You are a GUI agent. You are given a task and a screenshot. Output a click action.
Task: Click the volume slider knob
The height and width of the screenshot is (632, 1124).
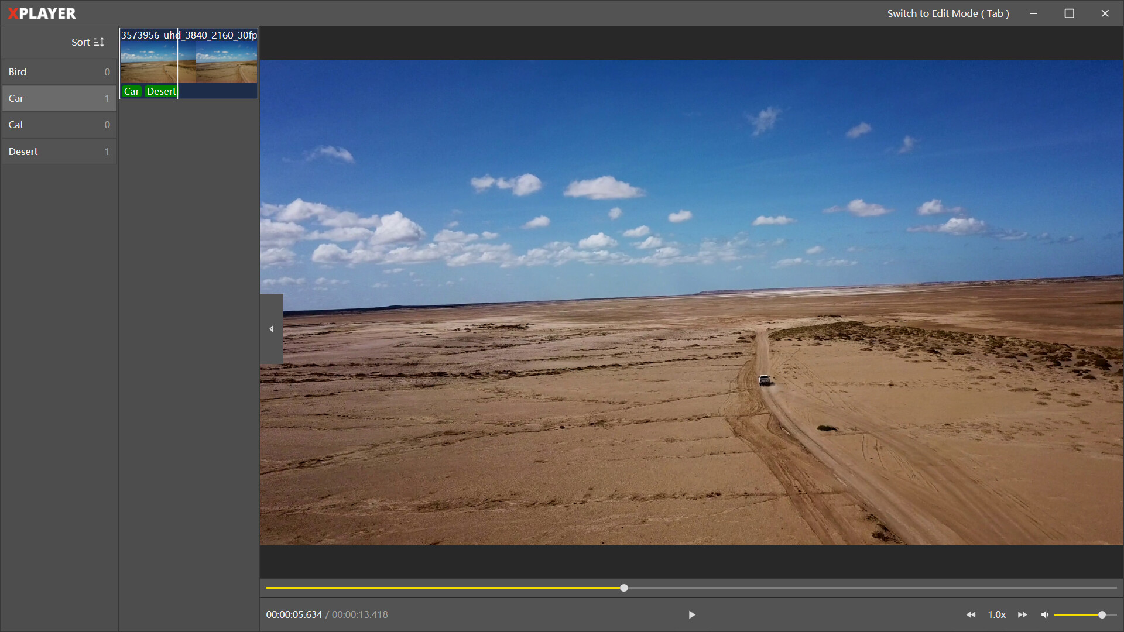1102,614
